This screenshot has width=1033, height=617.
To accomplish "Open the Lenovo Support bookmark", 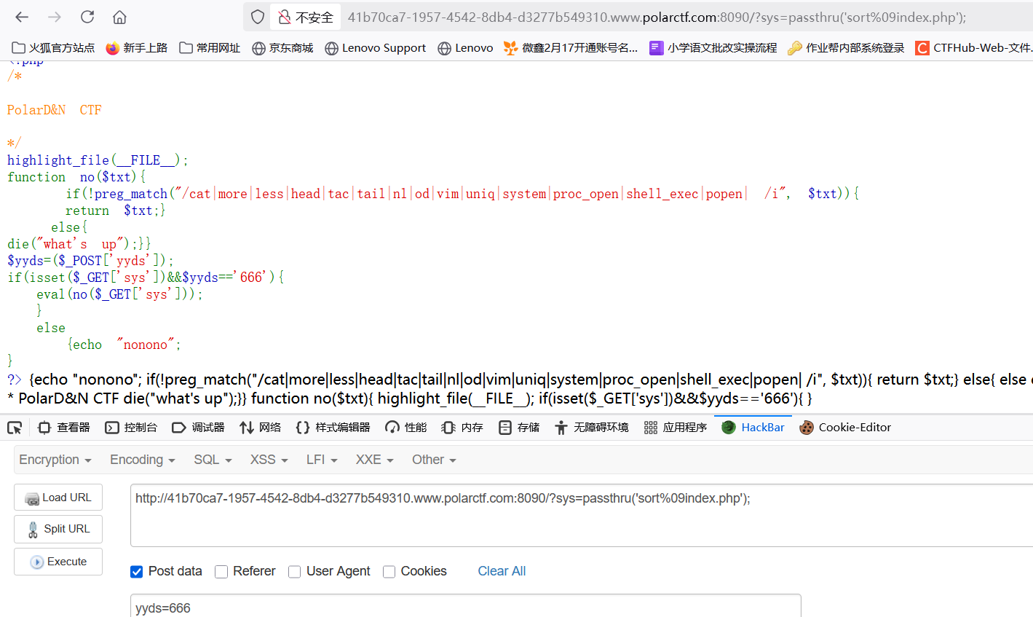I will 376,48.
